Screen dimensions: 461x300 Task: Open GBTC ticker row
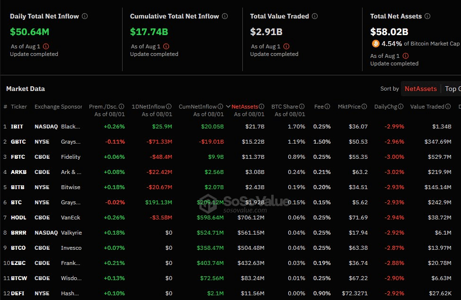coord(18,142)
